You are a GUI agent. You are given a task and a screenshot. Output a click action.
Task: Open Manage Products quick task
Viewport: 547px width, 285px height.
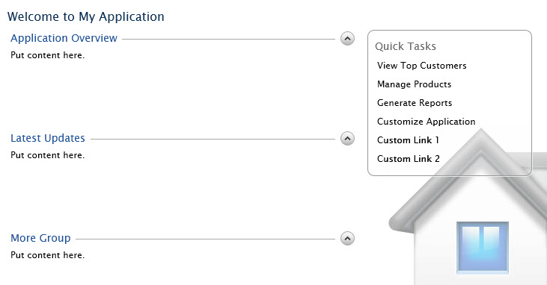(x=414, y=84)
